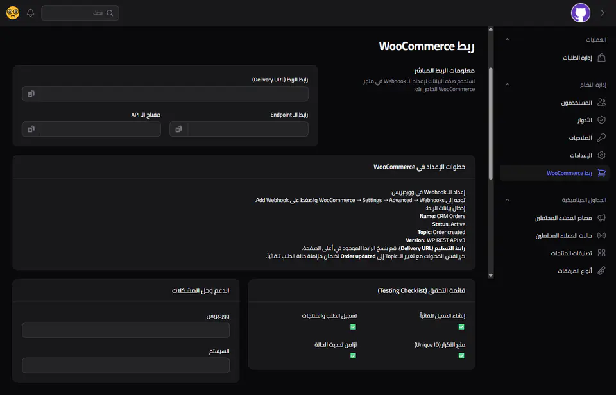This screenshot has height=395, width=616.
Task: Click the معلومات الربط المباشر heading
Action: coord(444,71)
